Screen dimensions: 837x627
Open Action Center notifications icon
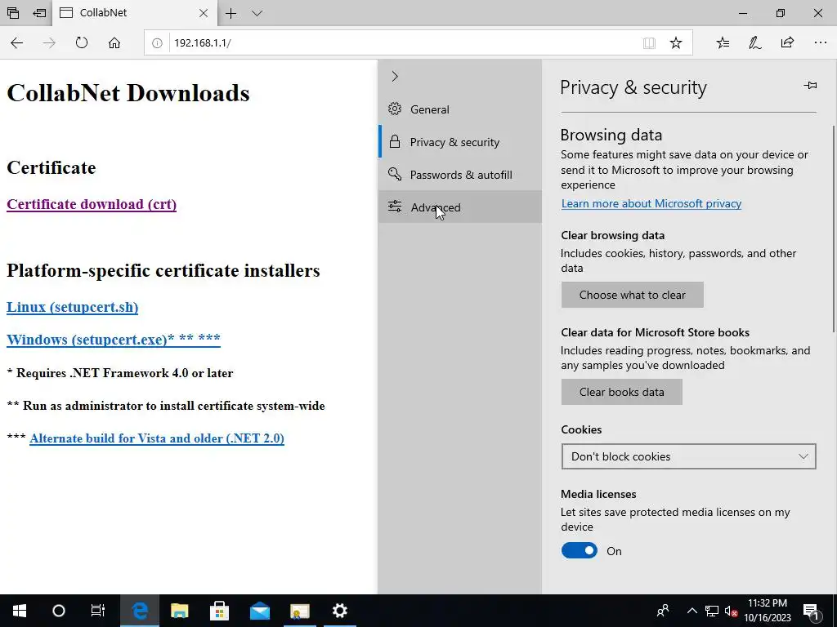pyautogui.click(x=812, y=611)
